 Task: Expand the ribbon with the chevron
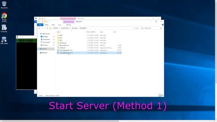(x=160, y=25)
